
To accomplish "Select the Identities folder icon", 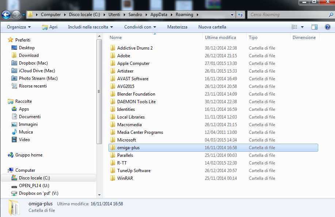I will [x=113, y=109].
